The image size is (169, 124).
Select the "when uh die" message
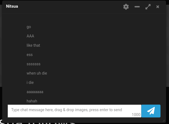(x=37, y=73)
